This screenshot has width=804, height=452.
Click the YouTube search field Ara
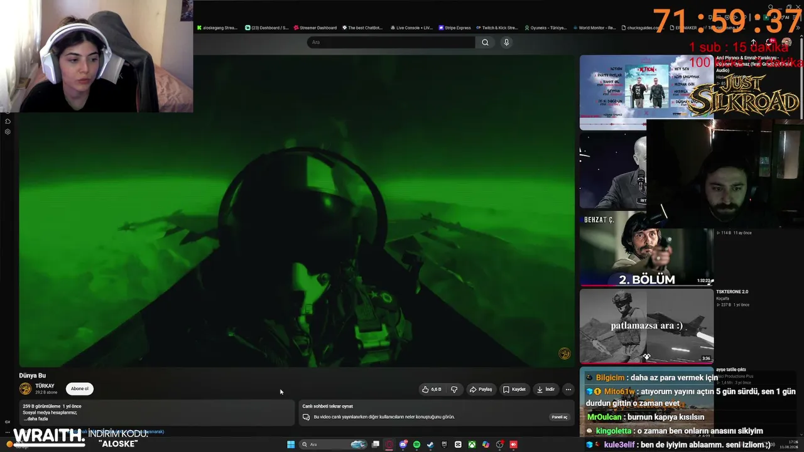[x=391, y=42]
